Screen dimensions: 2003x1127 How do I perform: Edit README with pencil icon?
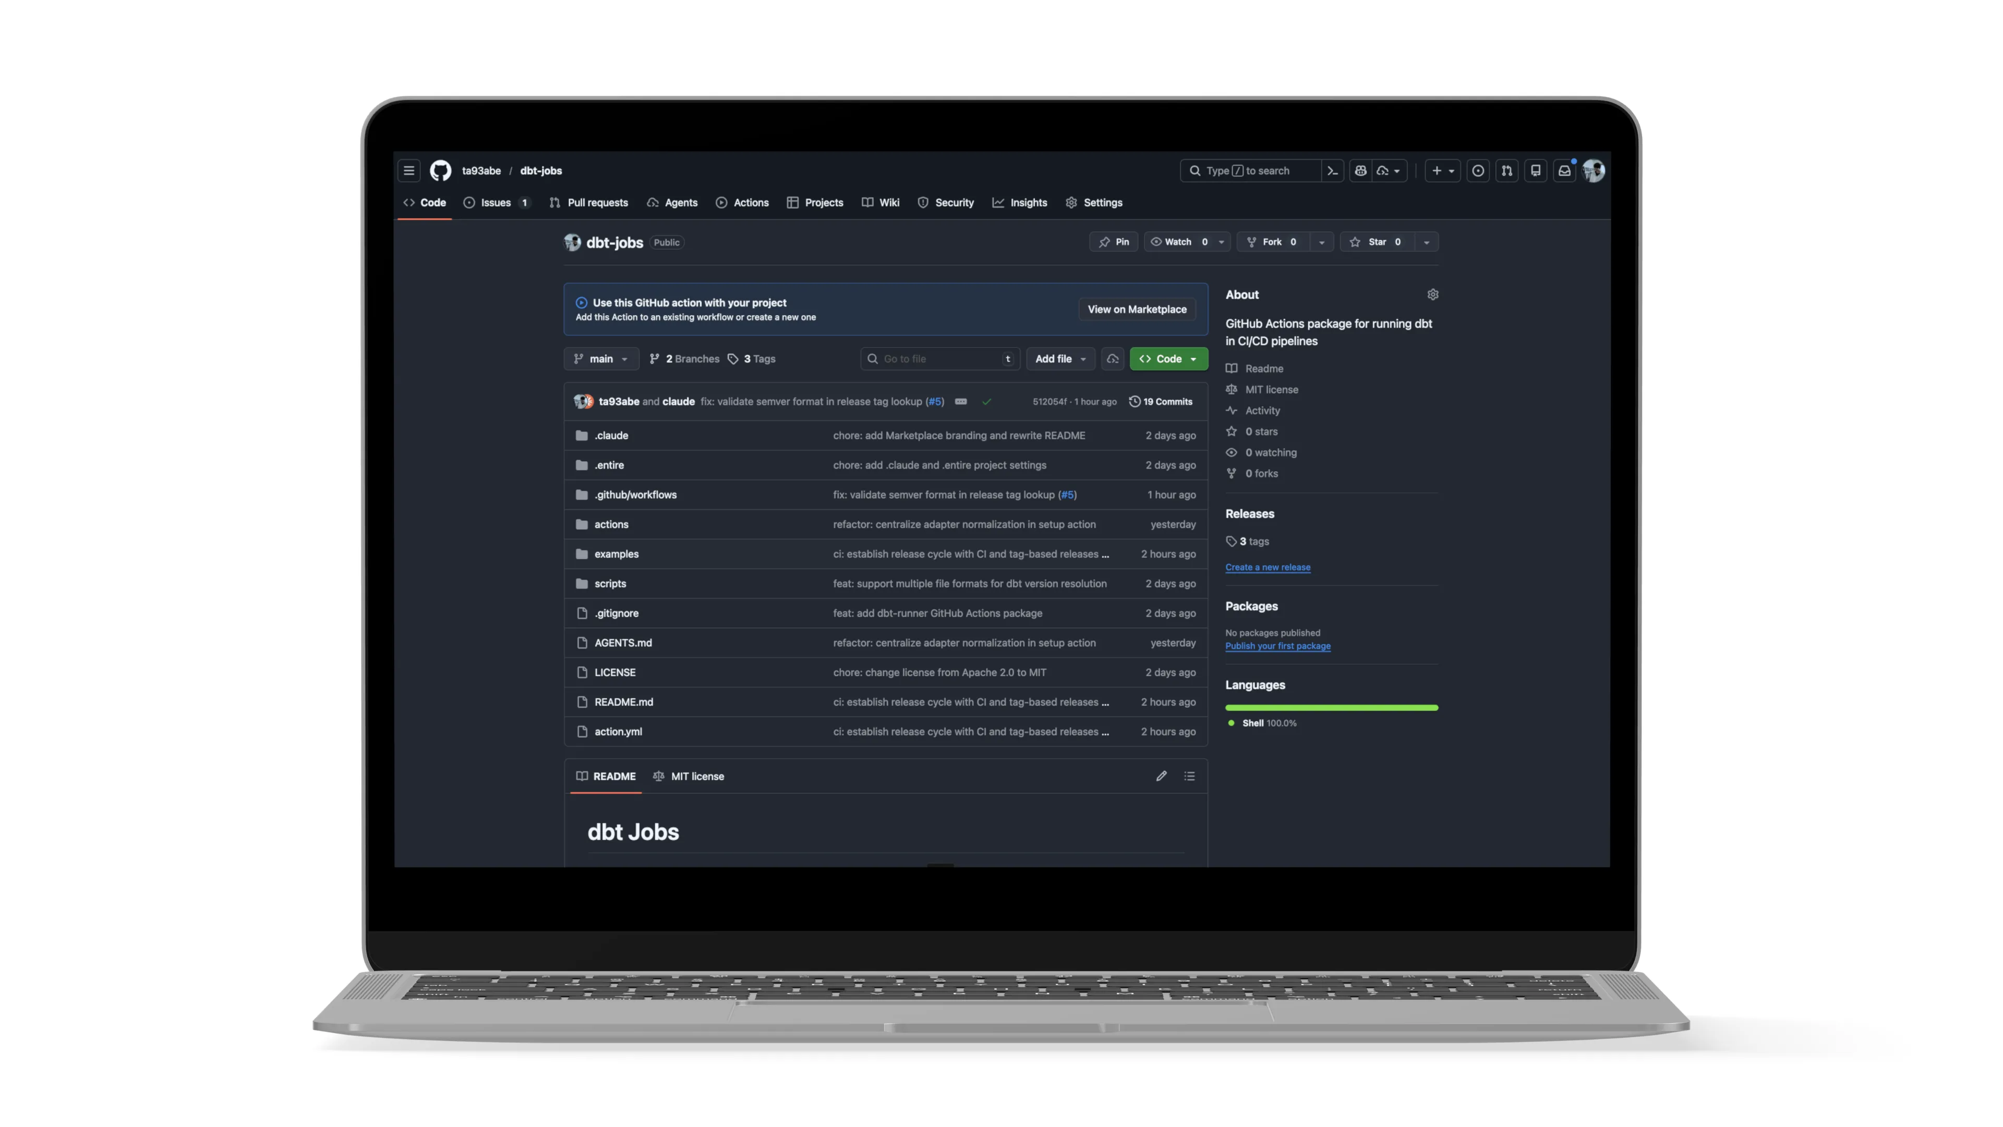(x=1162, y=776)
